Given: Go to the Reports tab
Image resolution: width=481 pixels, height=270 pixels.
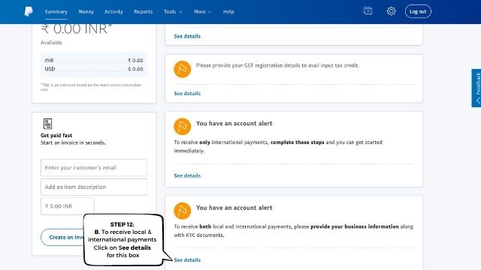Looking at the screenshot, I should (x=144, y=12).
